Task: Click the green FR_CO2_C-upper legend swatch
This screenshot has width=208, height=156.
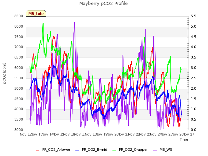Action: click(114, 150)
